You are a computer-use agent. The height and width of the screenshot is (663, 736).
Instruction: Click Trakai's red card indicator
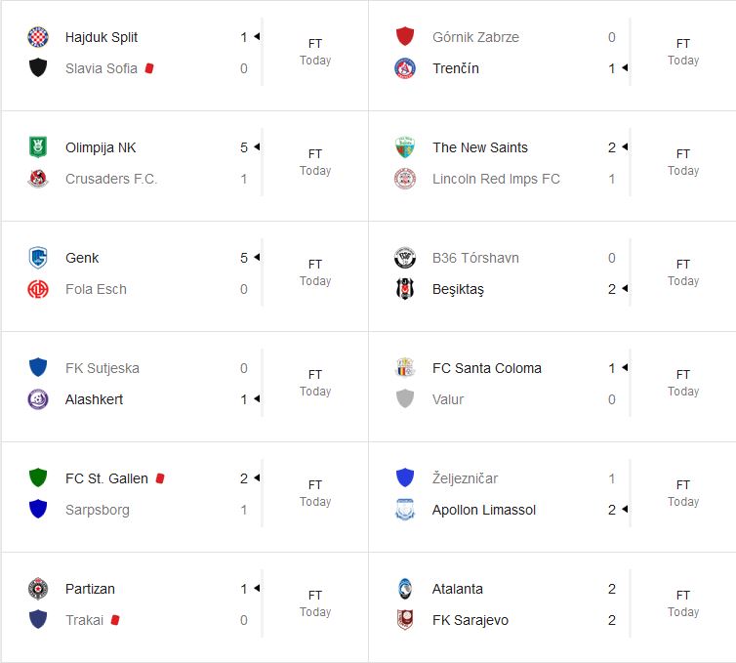click(115, 619)
